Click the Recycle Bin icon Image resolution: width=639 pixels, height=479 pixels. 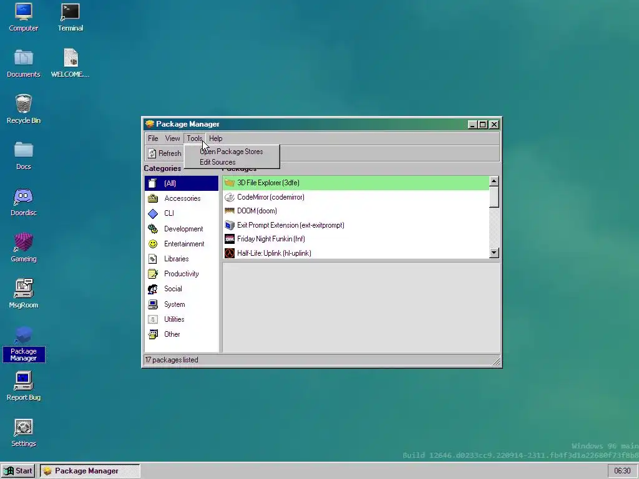click(23, 109)
